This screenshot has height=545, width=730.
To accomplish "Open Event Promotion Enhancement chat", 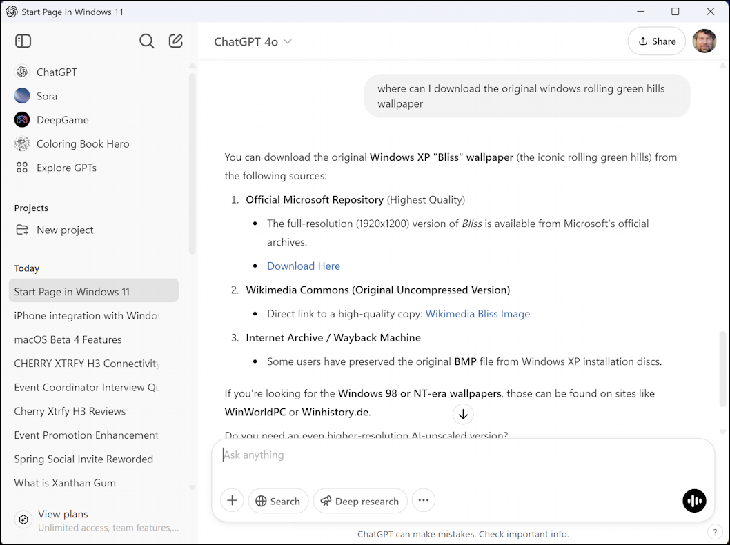I will pos(94,435).
